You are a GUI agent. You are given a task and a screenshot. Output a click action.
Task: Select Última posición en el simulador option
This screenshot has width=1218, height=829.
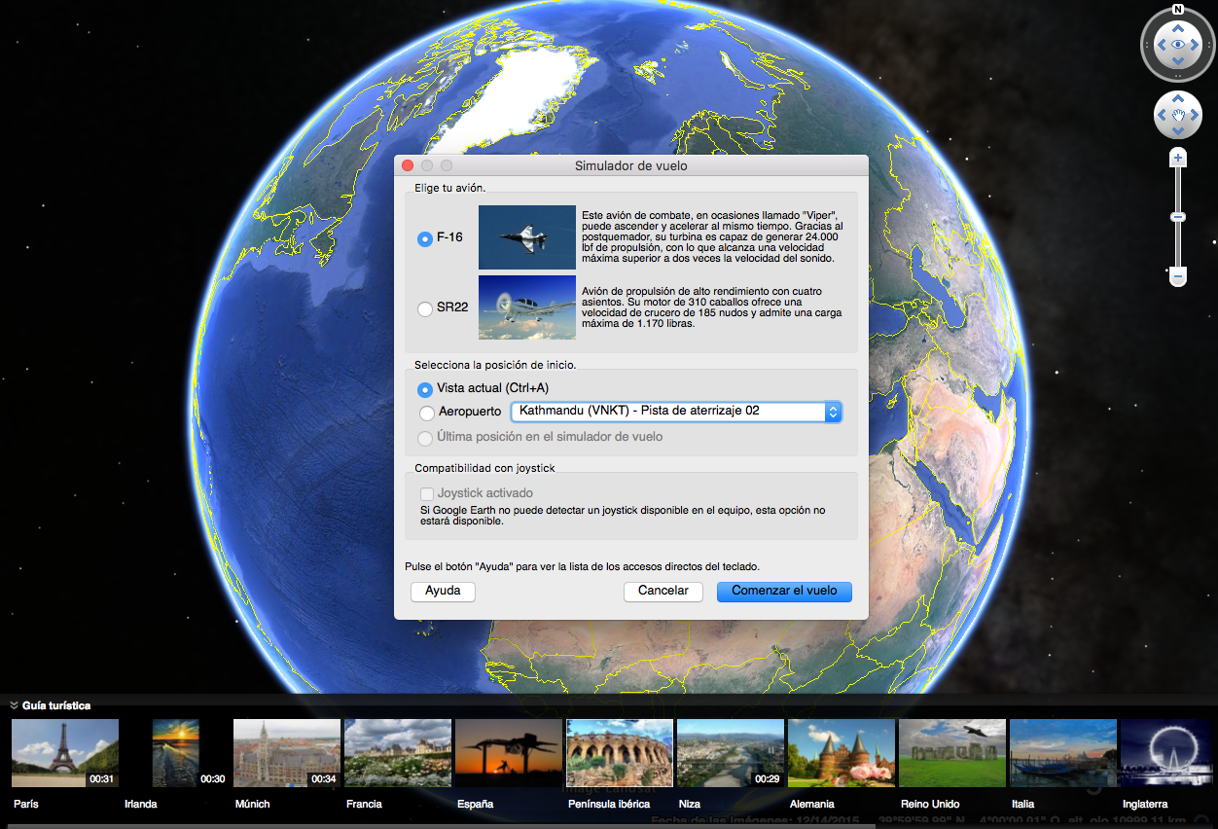click(424, 438)
